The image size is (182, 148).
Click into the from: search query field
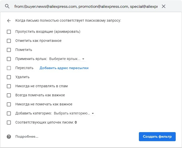point(86,7)
